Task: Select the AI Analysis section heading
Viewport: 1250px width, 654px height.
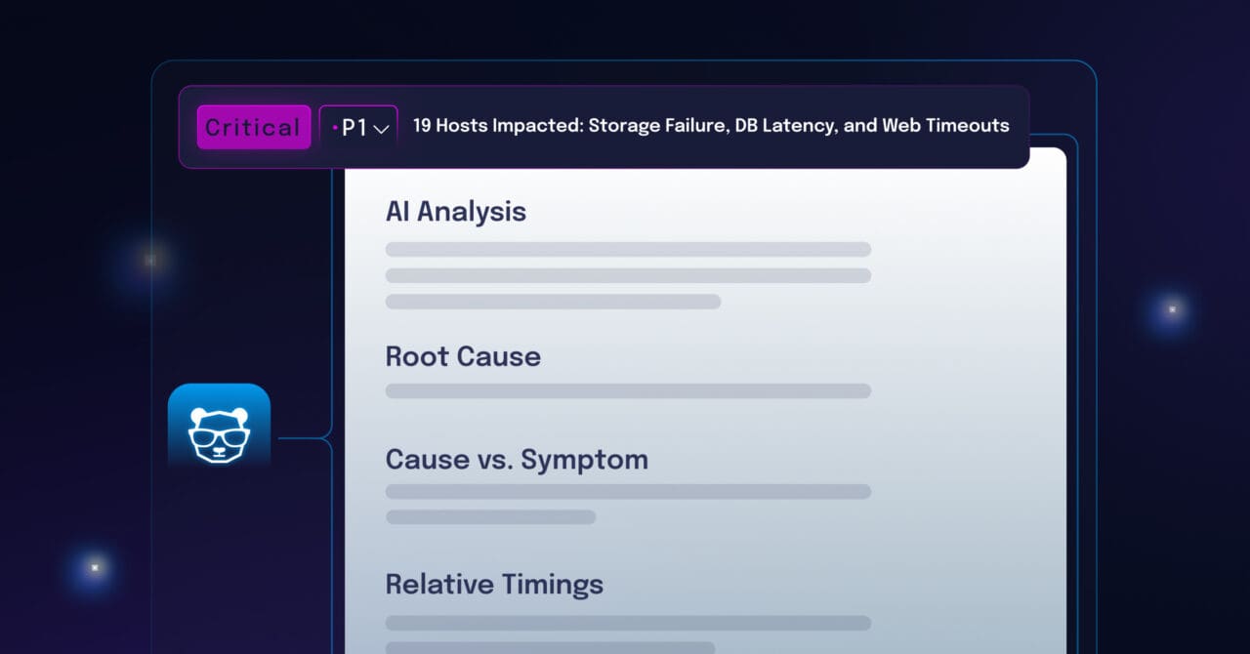Action: pos(455,212)
